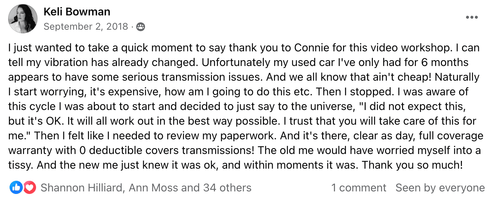The image size is (494, 198).
Task: Click "Thank you so much!" at post end
Action: (x=412, y=165)
